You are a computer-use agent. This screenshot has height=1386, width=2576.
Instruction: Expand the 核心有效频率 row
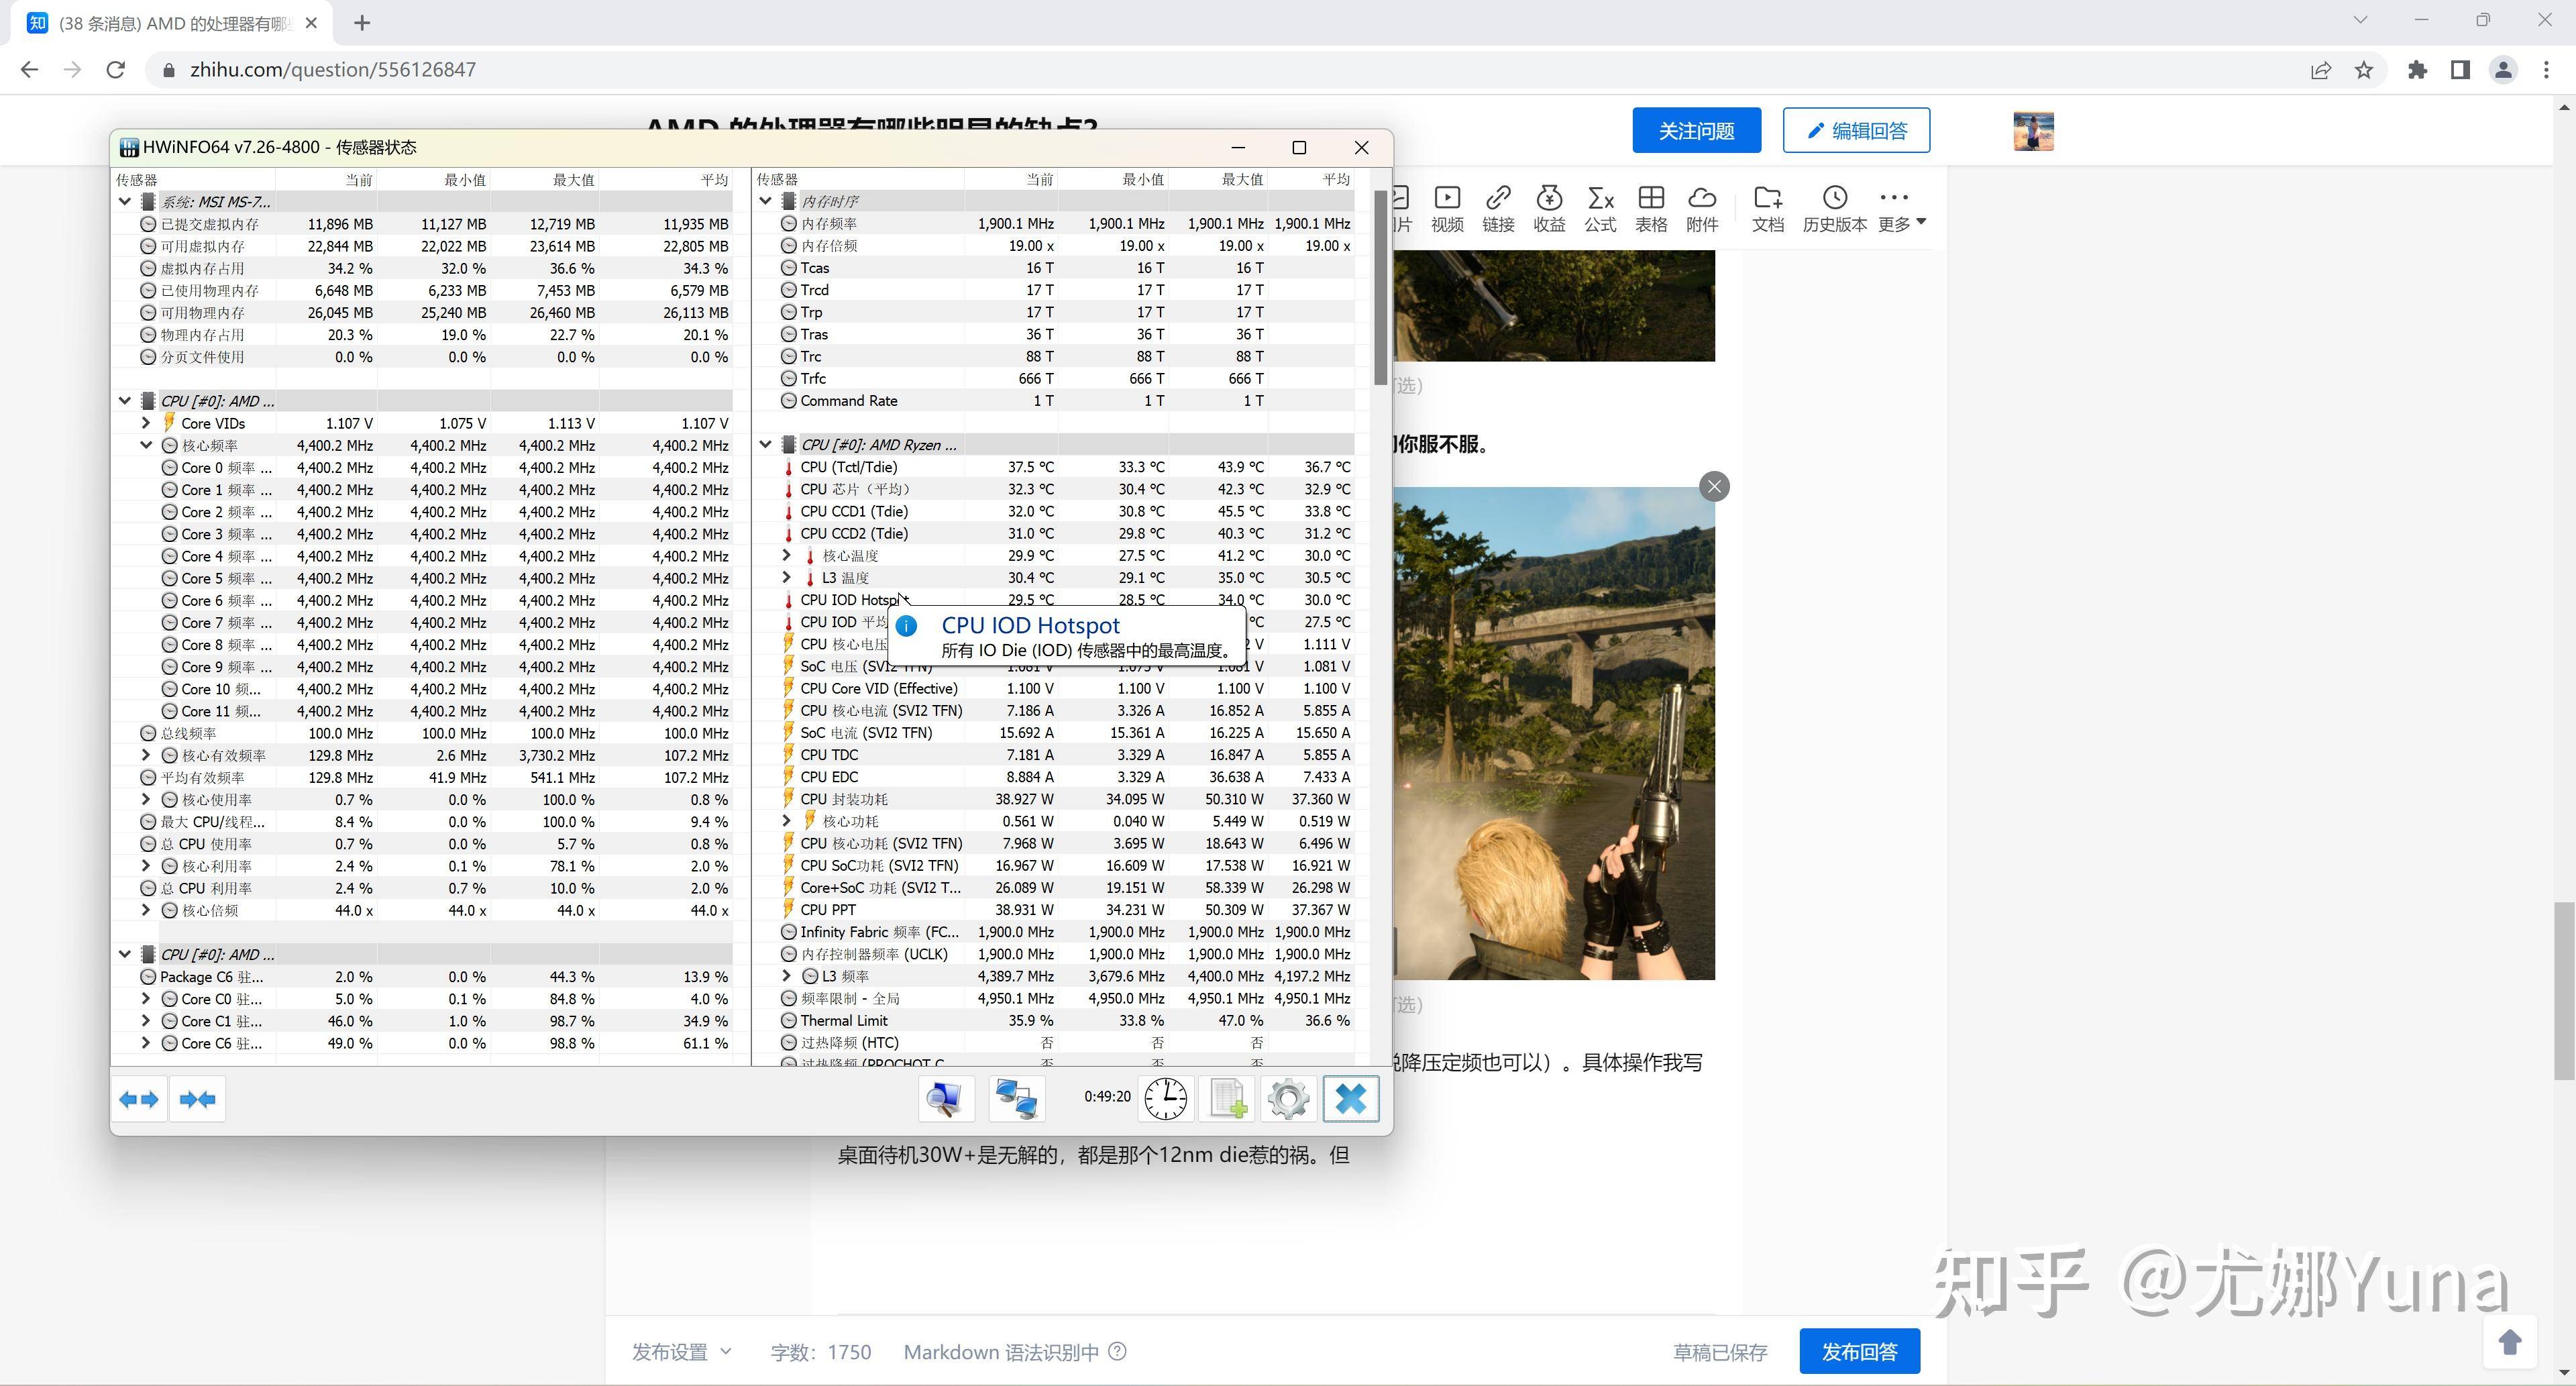[x=146, y=755]
